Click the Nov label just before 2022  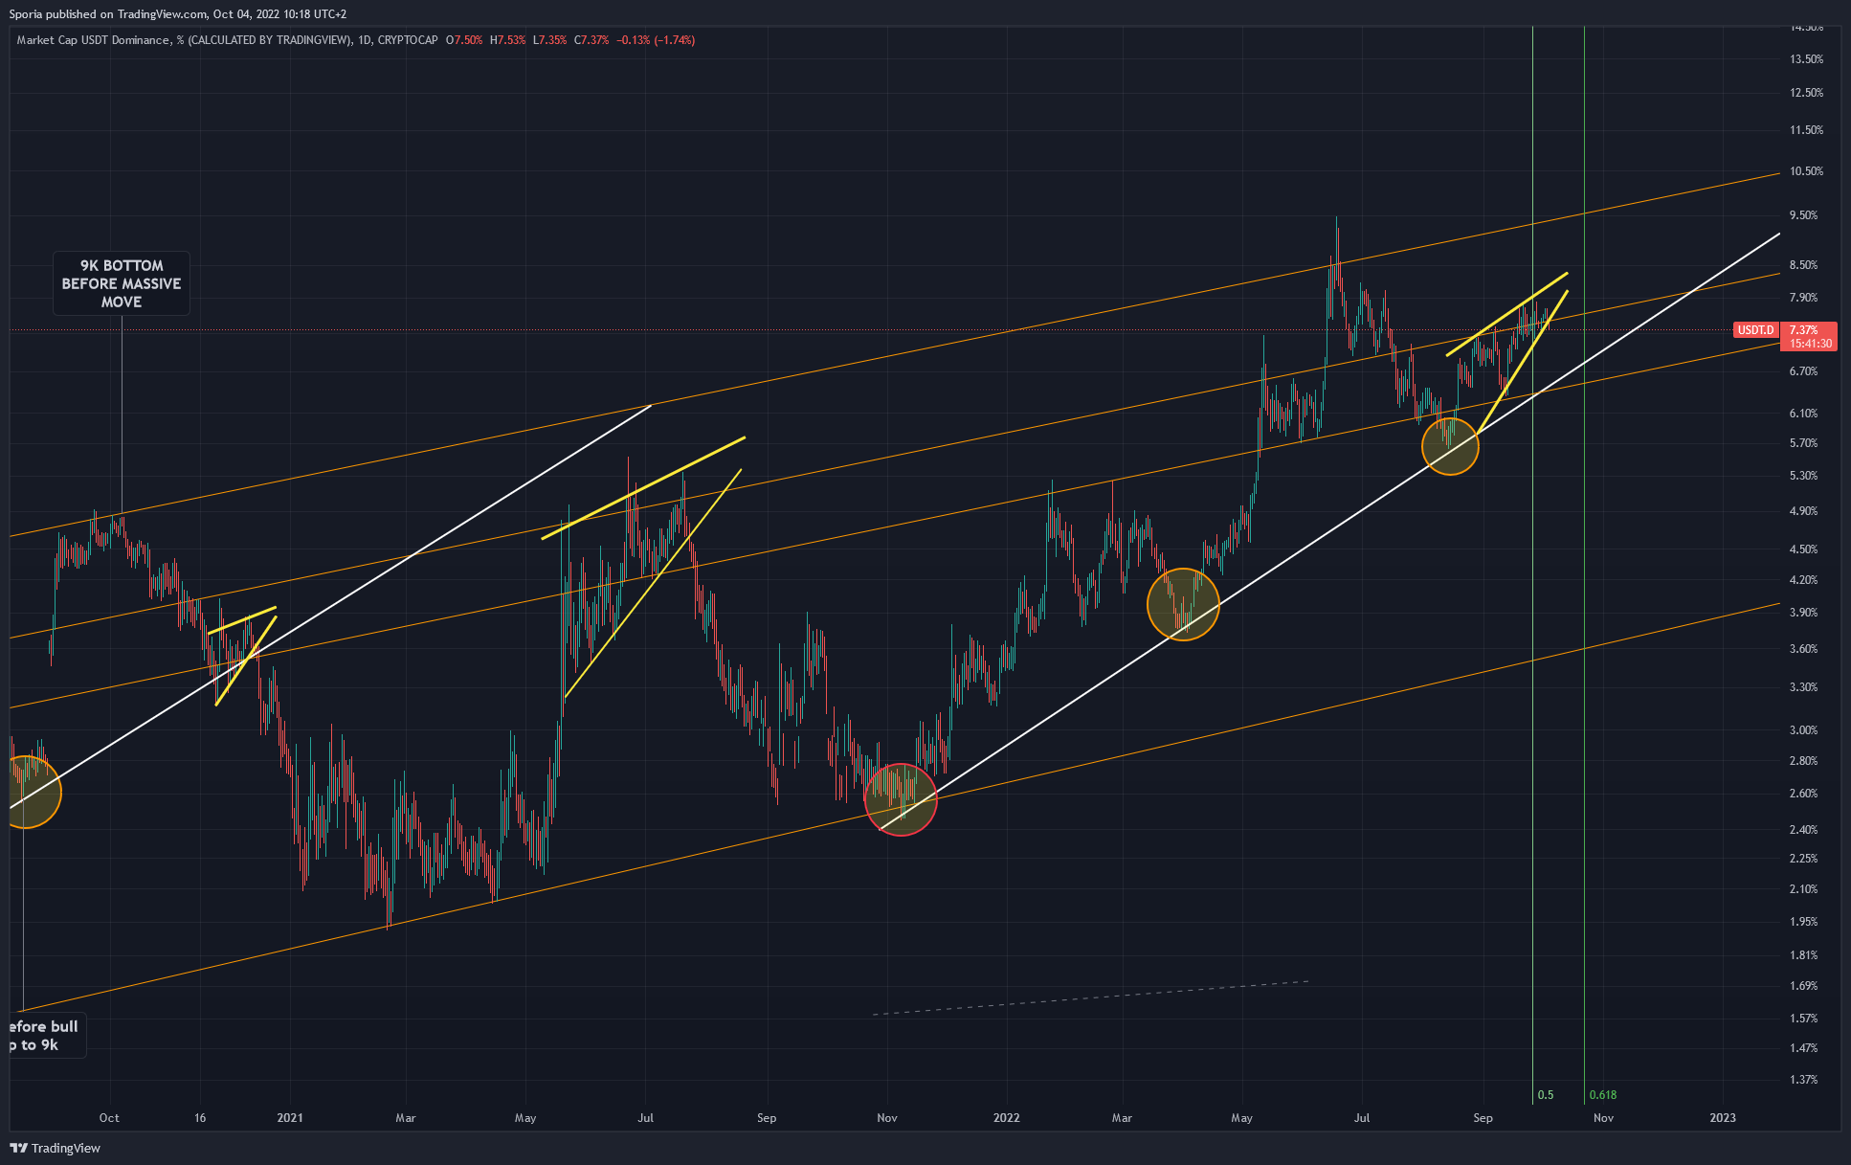pyautogui.click(x=887, y=1118)
